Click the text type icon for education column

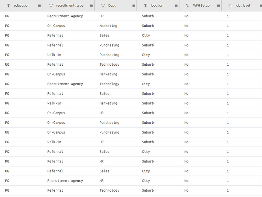(x=8, y=6)
